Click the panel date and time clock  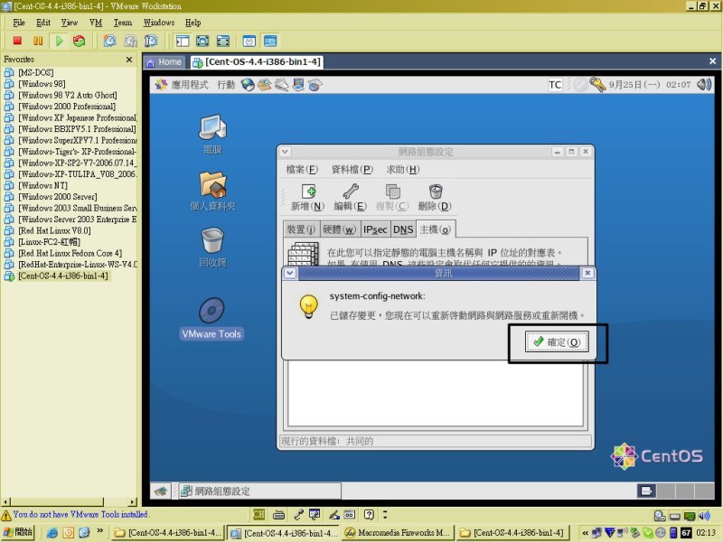tap(650, 85)
